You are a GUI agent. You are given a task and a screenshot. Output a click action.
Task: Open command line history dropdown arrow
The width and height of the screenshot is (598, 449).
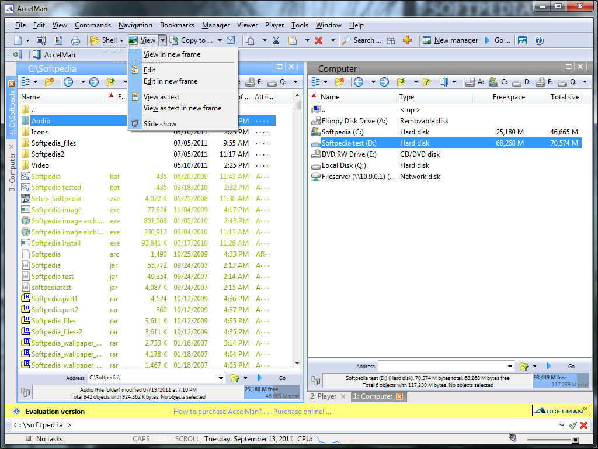(562, 425)
